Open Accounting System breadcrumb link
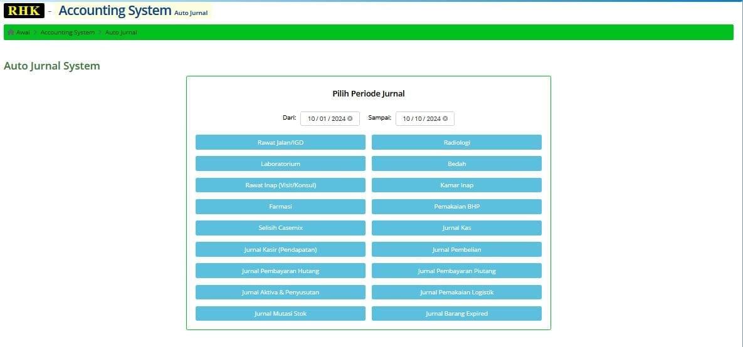This screenshot has width=743, height=347. point(67,33)
